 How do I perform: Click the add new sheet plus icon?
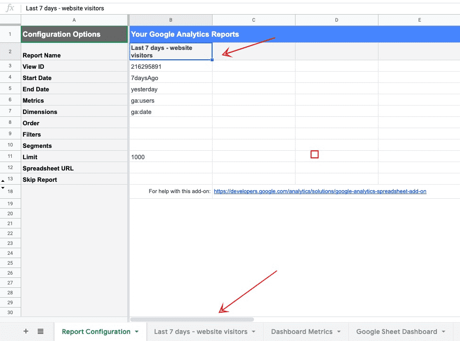tap(26, 331)
